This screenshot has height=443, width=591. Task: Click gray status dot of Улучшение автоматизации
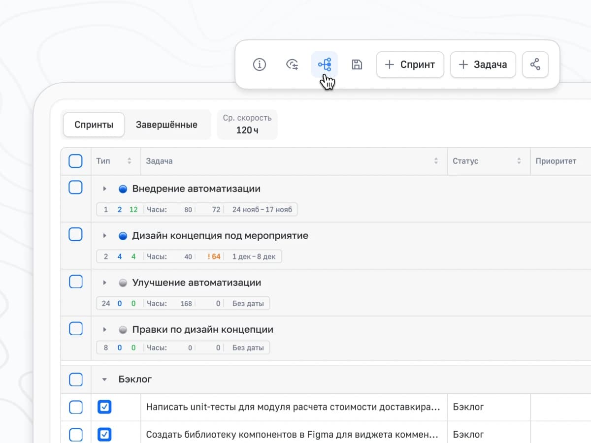pos(123,283)
